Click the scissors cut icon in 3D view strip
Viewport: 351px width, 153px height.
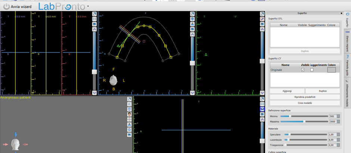pyautogui.click(x=129, y=104)
